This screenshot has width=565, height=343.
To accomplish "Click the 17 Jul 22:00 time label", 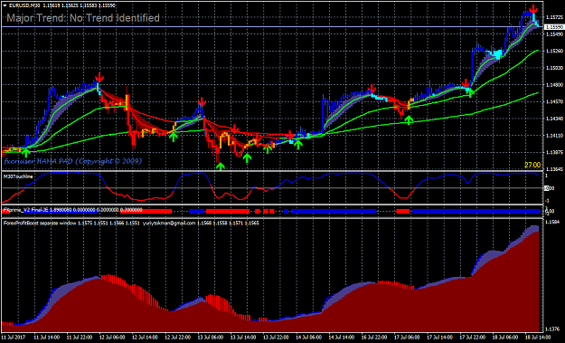I will (x=473, y=338).
